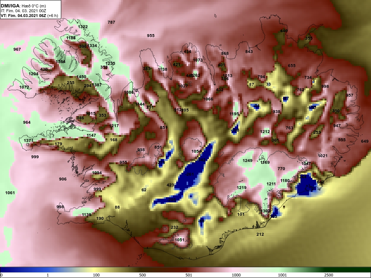Click the value 1073 in the north
This screenshot has height=278, width=371.
(x=198, y=60)
